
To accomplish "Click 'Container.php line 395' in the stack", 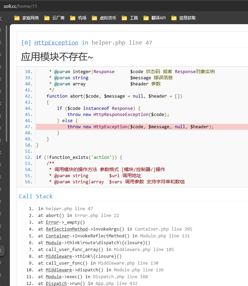I will click(163, 229).
